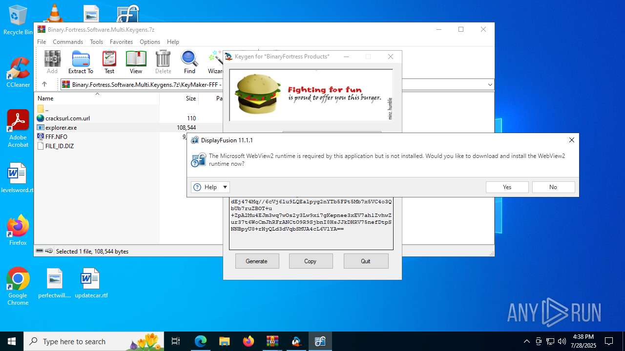Viewport: 625px width, 351px height.
Task: Click the burger banner image in keygen
Action: tap(311, 95)
